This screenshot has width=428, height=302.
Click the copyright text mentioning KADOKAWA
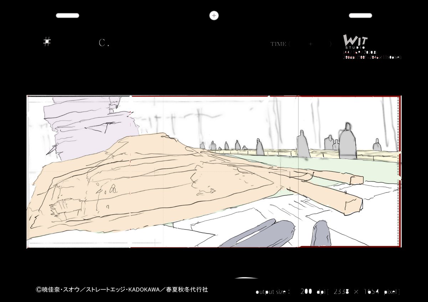pyautogui.click(x=122, y=290)
